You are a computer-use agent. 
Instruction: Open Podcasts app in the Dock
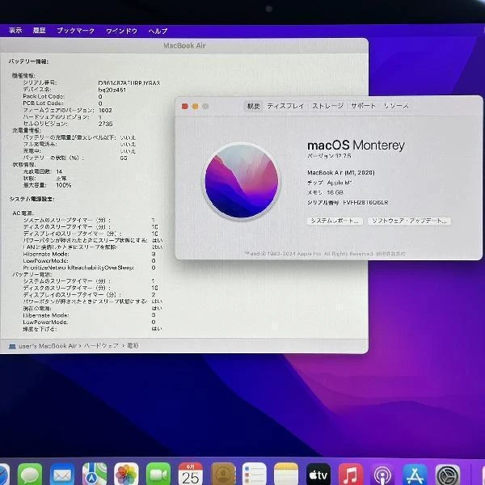pyautogui.click(x=382, y=474)
